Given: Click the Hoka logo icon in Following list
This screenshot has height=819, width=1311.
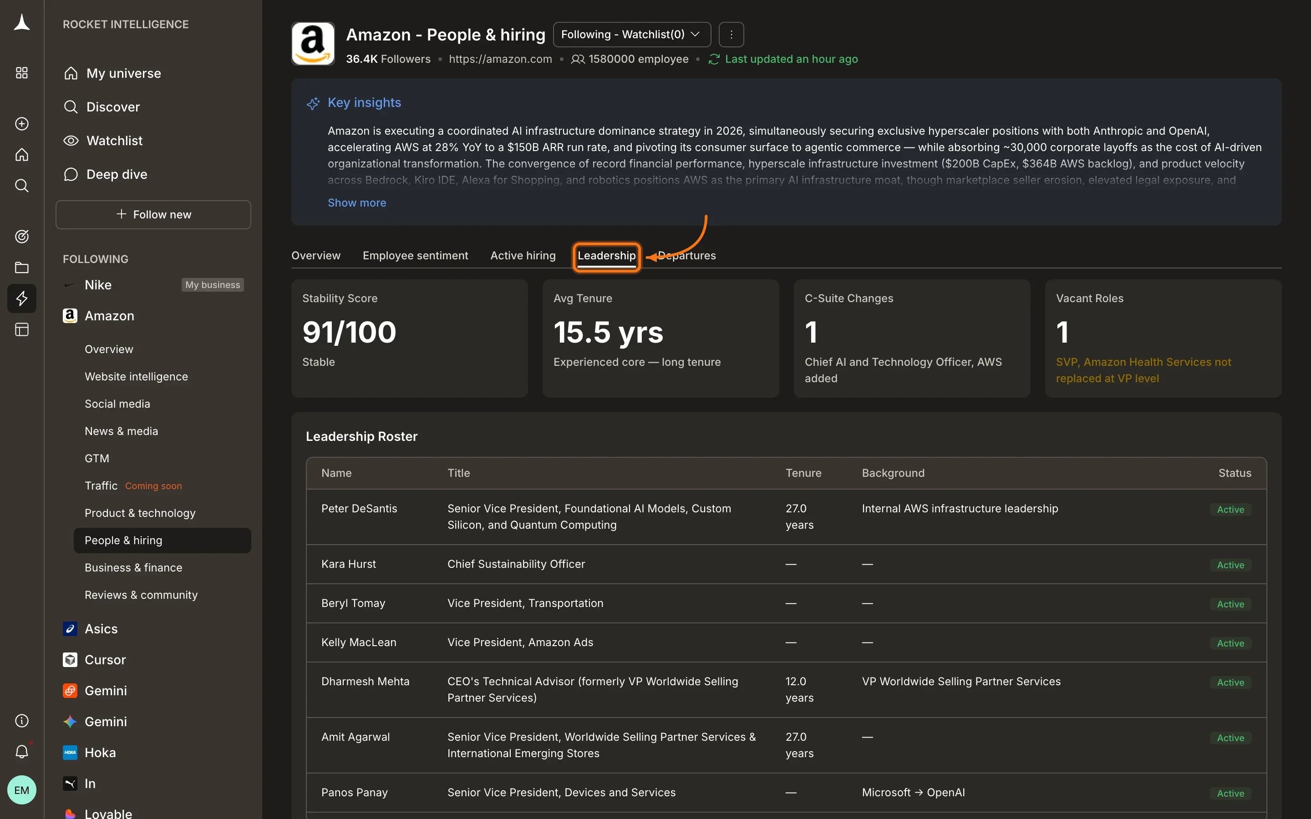Looking at the screenshot, I should click(70, 753).
